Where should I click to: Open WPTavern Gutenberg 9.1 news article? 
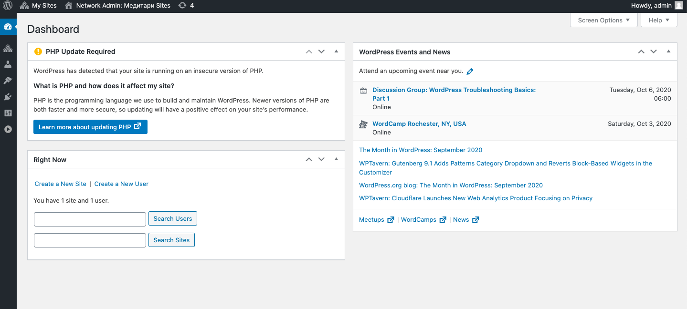(x=506, y=168)
